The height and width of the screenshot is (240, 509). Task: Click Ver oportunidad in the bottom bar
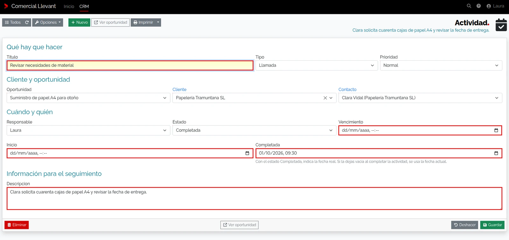point(239,225)
